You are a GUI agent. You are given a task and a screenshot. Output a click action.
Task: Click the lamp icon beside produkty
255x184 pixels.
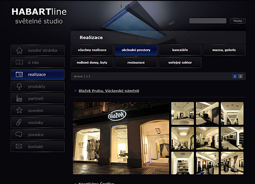point(19,86)
